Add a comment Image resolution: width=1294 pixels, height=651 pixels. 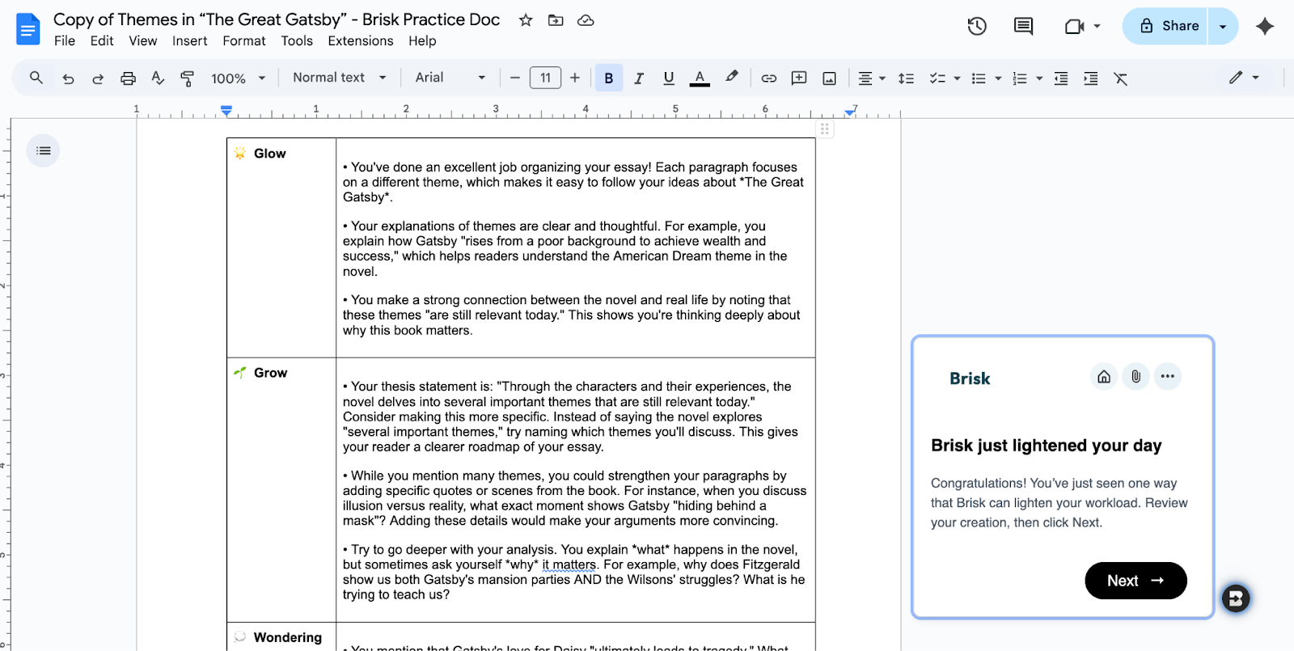point(799,78)
